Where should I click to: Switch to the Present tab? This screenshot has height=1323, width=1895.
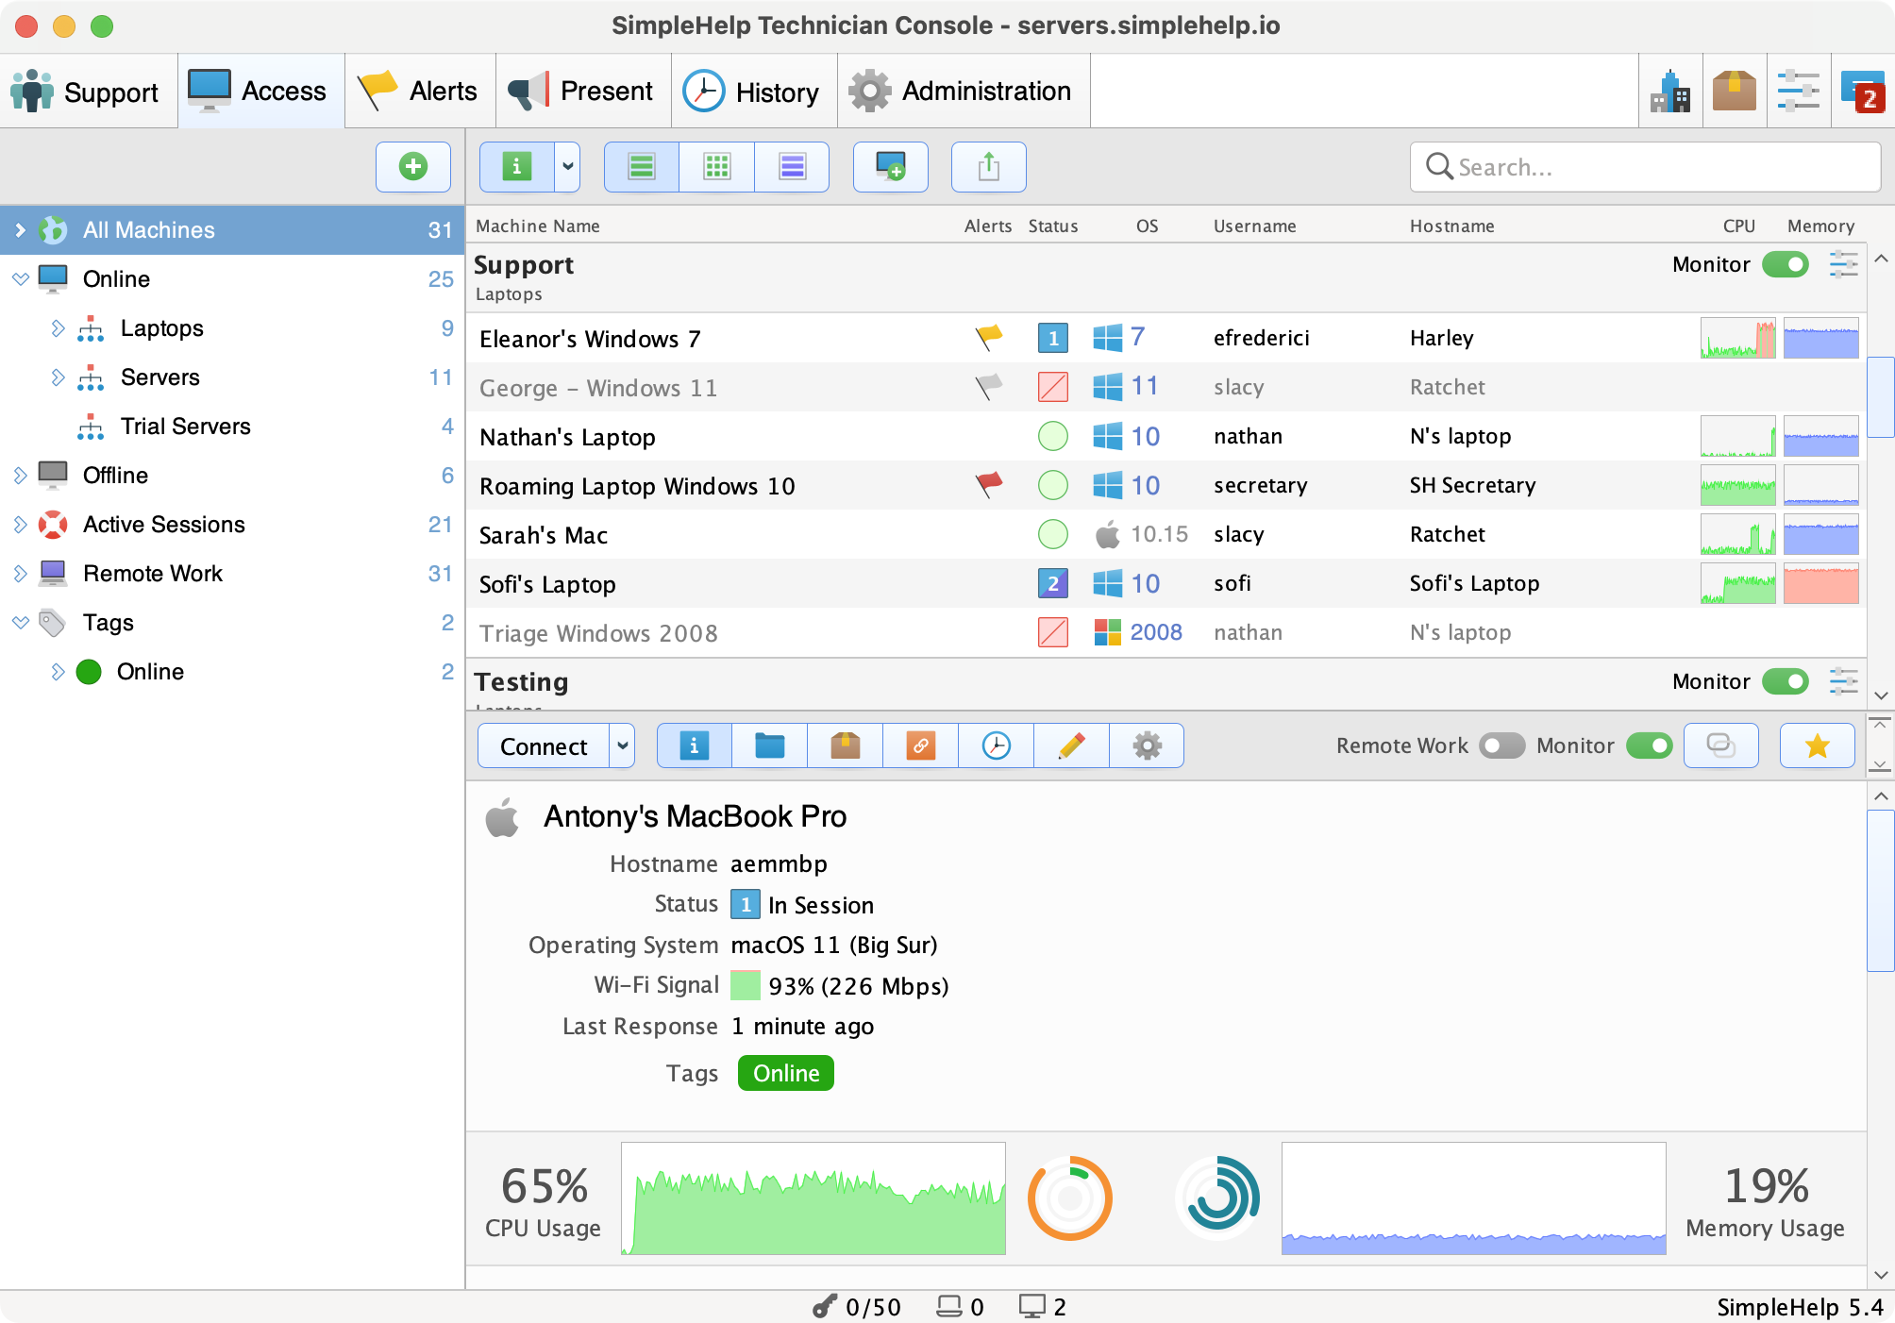(x=583, y=92)
